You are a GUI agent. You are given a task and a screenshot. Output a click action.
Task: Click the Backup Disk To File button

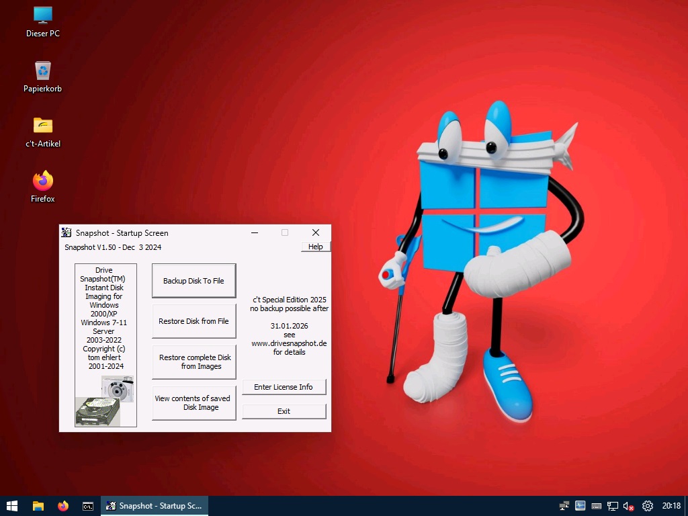click(193, 281)
